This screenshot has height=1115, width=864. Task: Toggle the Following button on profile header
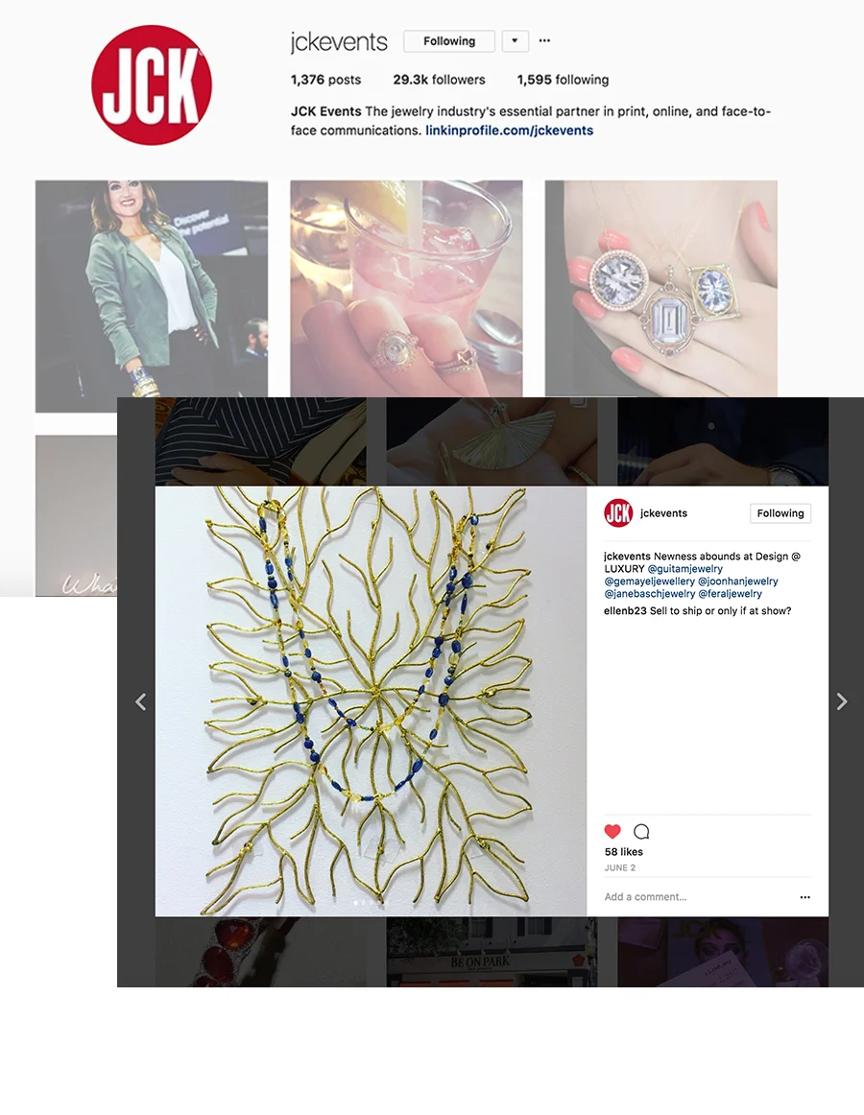449,41
